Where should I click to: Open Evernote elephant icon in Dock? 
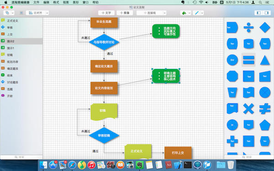pyautogui.click(x=139, y=165)
